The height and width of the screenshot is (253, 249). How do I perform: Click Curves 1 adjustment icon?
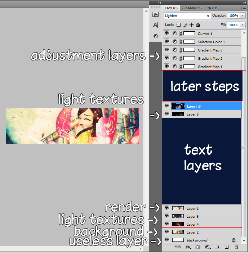[175, 33]
